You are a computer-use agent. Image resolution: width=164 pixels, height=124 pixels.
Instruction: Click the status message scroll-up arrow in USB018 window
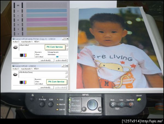pyautogui.click(x=66, y=72)
